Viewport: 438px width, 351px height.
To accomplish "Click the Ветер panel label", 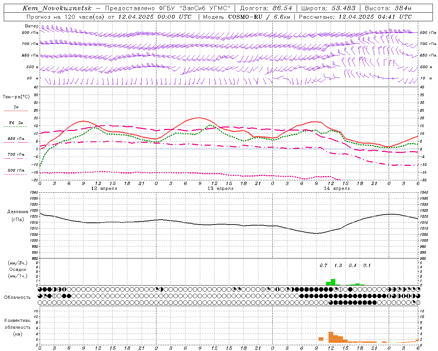I will 31,26.
